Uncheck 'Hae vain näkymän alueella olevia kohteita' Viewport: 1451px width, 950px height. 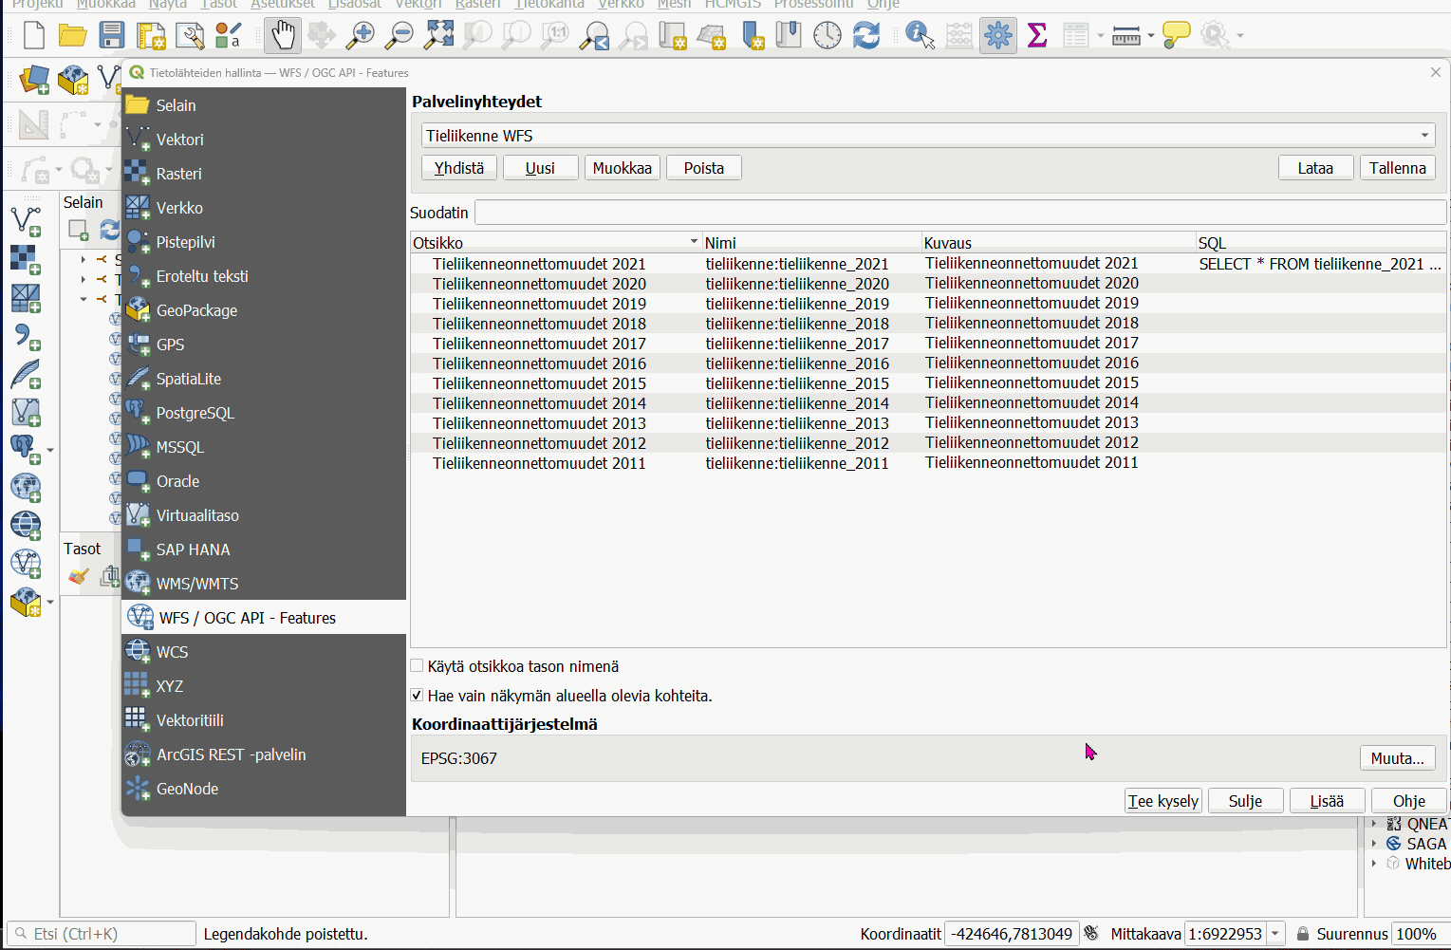point(417,696)
